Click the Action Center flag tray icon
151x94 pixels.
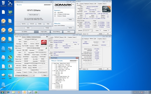[139, 92]
